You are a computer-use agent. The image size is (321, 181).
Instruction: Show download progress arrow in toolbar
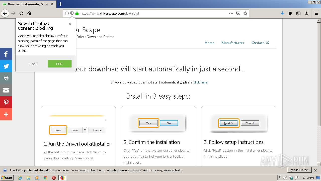[282, 13]
